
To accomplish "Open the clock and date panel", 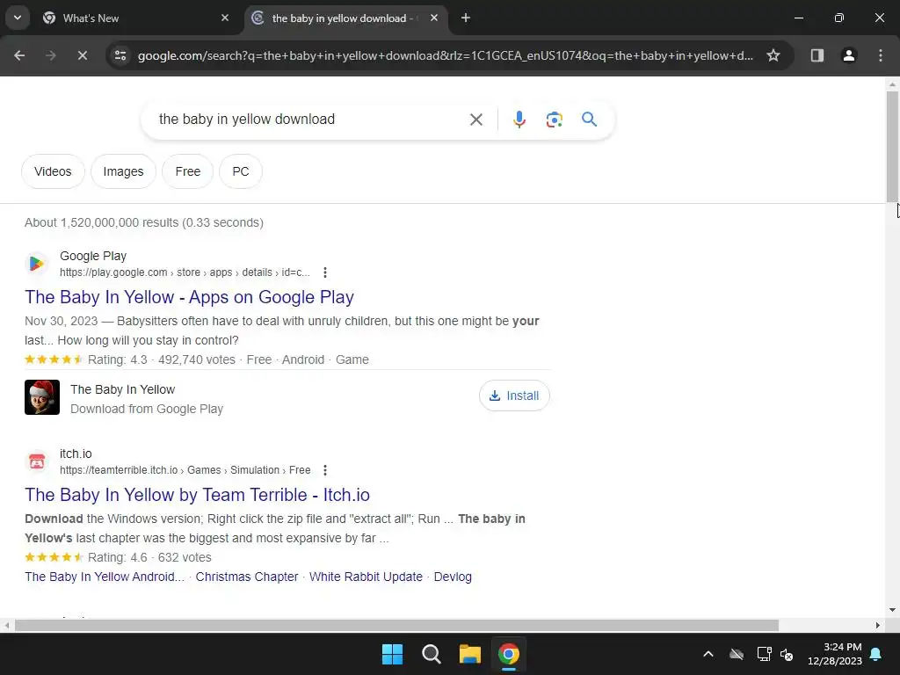I will pyautogui.click(x=835, y=654).
